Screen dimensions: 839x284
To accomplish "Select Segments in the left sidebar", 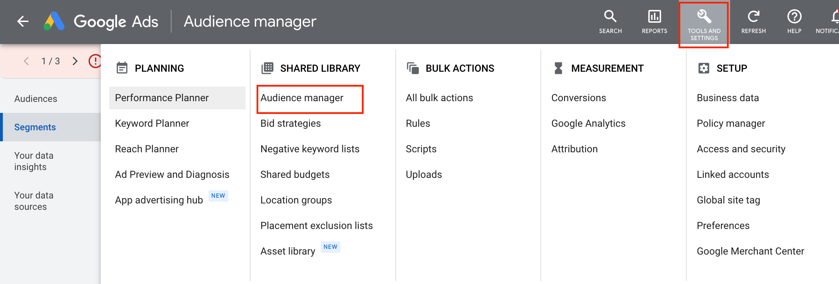I will [35, 127].
